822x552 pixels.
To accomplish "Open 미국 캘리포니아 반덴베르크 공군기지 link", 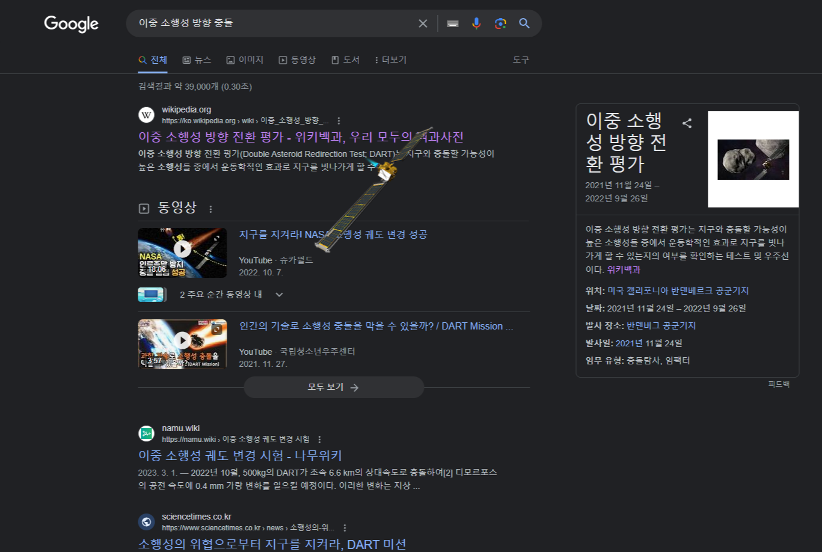I will point(678,290).
